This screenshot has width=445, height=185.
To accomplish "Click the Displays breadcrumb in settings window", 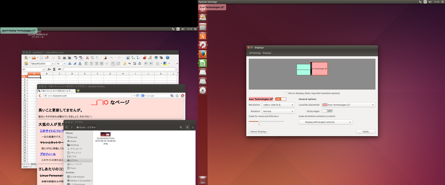I will (267, 53).
